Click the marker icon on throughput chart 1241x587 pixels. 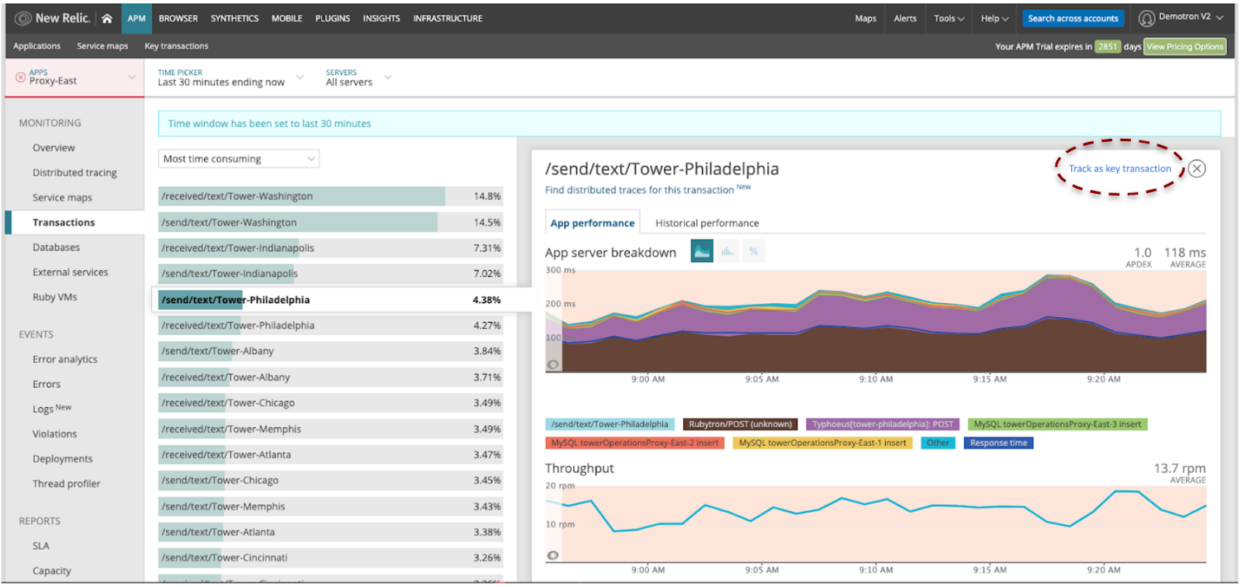[x=552, y=555]
